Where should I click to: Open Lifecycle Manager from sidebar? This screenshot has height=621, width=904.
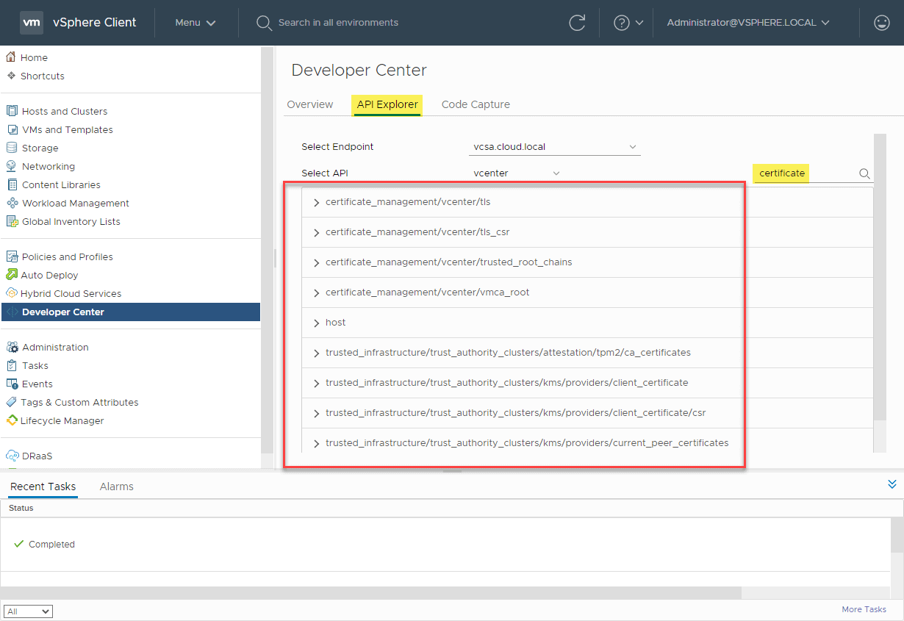[x=62, y=420]
